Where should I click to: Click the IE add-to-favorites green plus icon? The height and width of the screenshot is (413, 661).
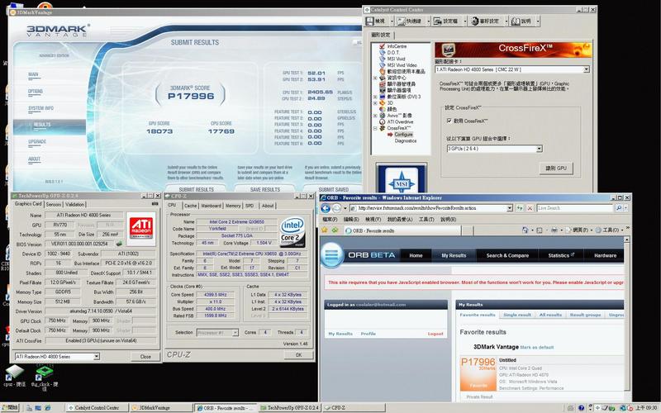pos(335,230)
